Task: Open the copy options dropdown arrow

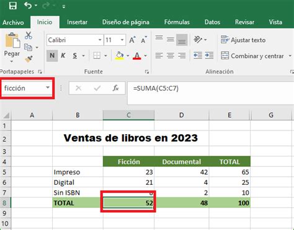Action: (37, 48)
